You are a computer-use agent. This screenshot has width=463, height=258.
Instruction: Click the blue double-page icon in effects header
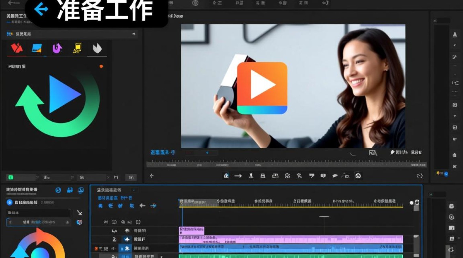70,190
